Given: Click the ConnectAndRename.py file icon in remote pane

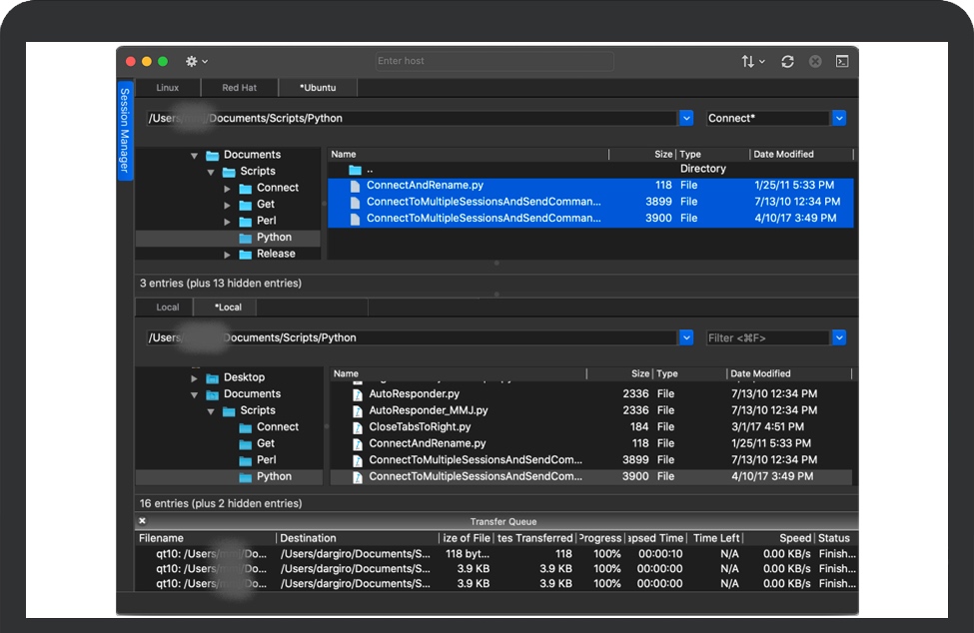Looking at the screenshot, I should [355, 186].
